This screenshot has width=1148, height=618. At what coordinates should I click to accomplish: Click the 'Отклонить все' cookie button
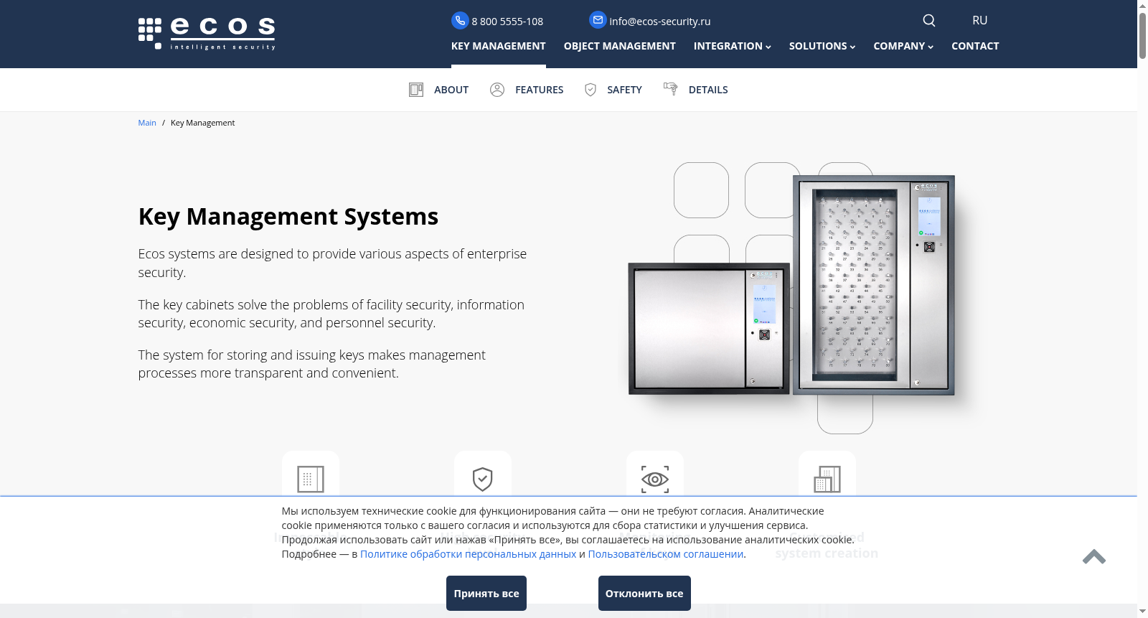point(644,594)
